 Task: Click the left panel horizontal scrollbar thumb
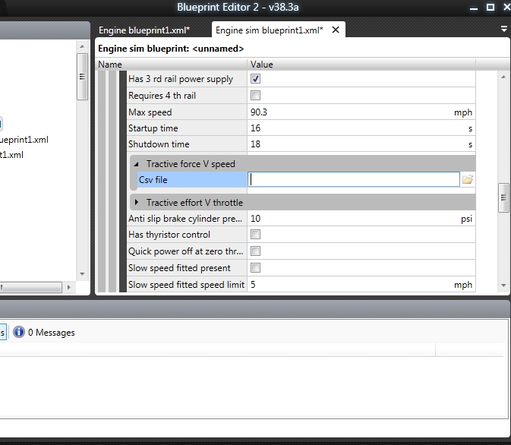click(30, 287)
